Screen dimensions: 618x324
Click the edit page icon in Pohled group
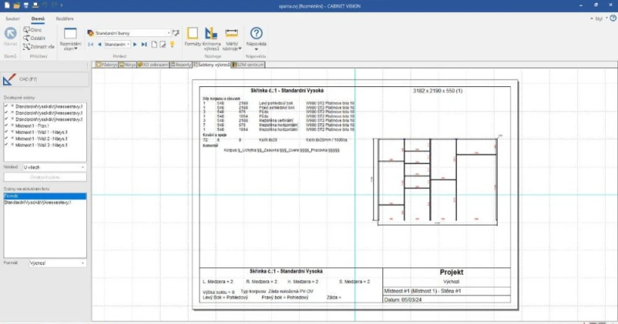click(x=163, y=45)
